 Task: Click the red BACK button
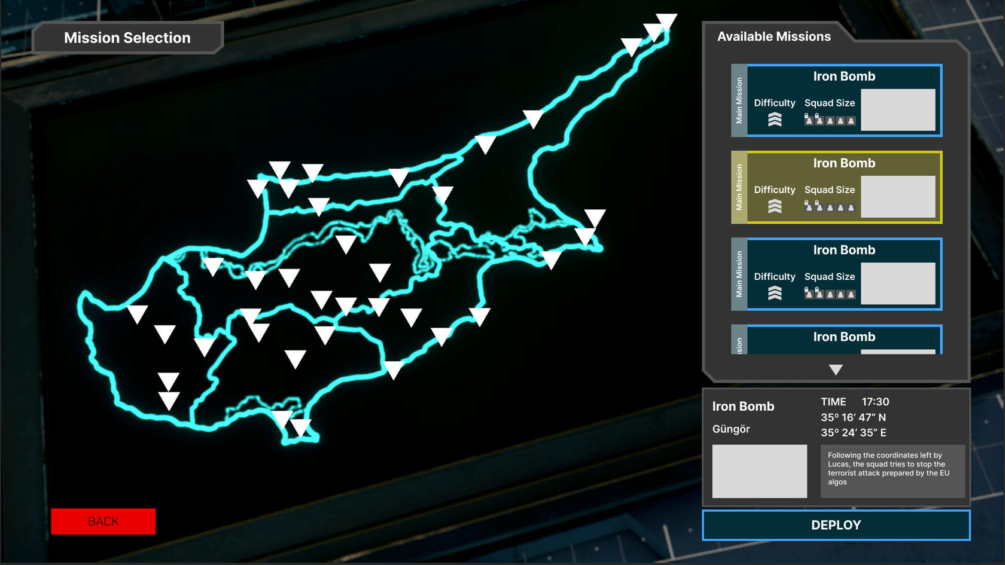pyautogui.click(x=103, y=521)
